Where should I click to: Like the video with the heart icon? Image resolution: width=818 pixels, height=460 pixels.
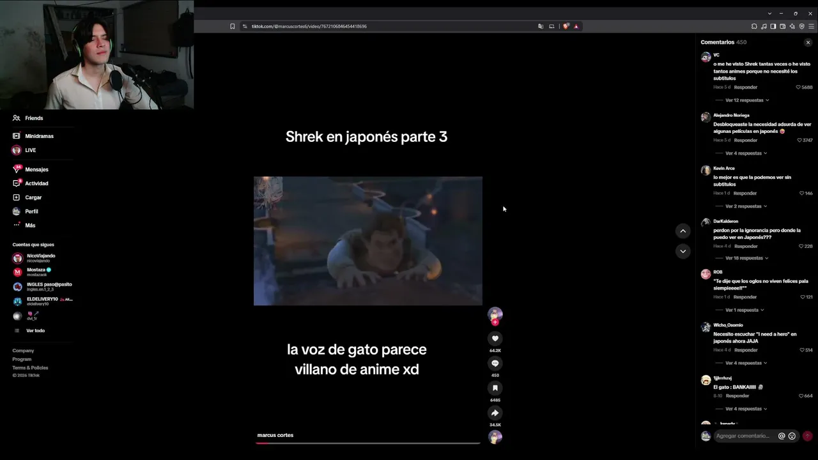point(495,339)
